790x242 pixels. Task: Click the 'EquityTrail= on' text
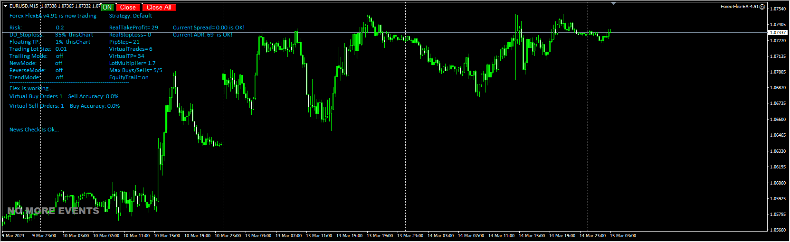pyautogui.click(x=129, y=77)
